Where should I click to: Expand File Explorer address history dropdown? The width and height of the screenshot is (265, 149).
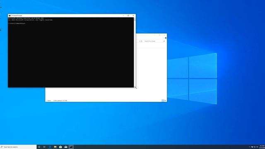(140, 41)
